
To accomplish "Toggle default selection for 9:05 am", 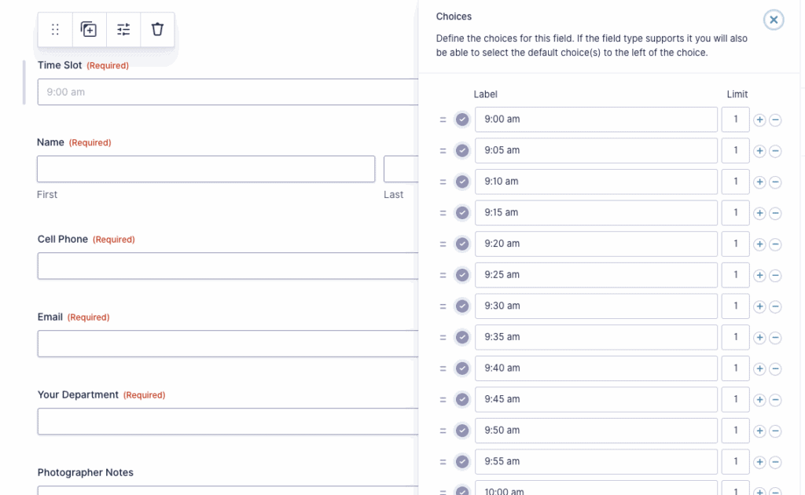I will 462,151.
